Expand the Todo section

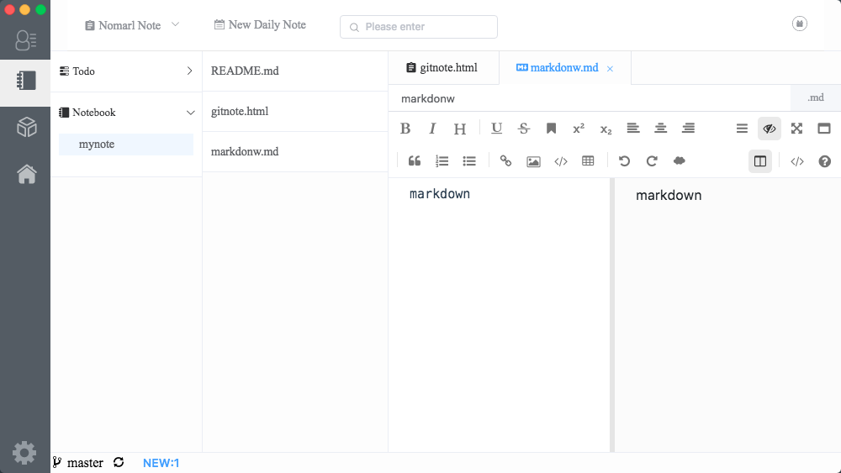point(126,71)
